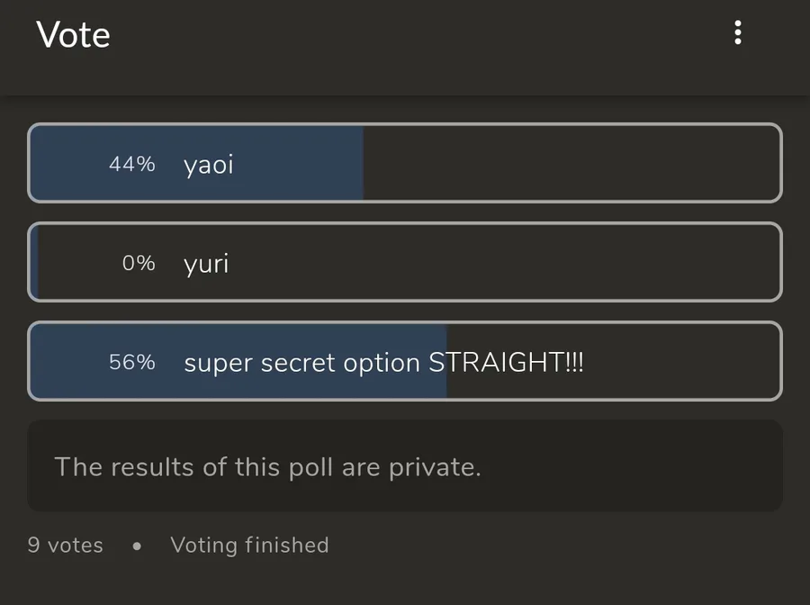Click the 0% result percentage
The width and height of the screenshot is (810, 605).
(x=139, y=263)
